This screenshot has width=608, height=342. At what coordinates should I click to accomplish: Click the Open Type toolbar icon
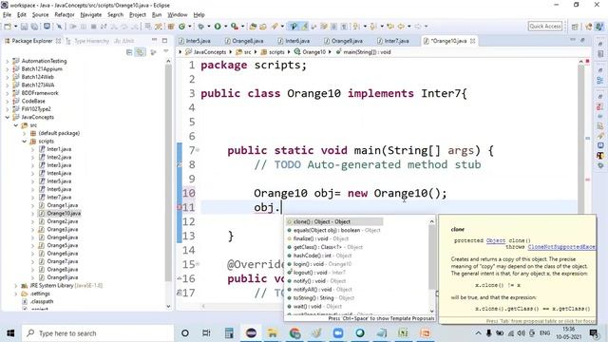click(x=253, y=27)
